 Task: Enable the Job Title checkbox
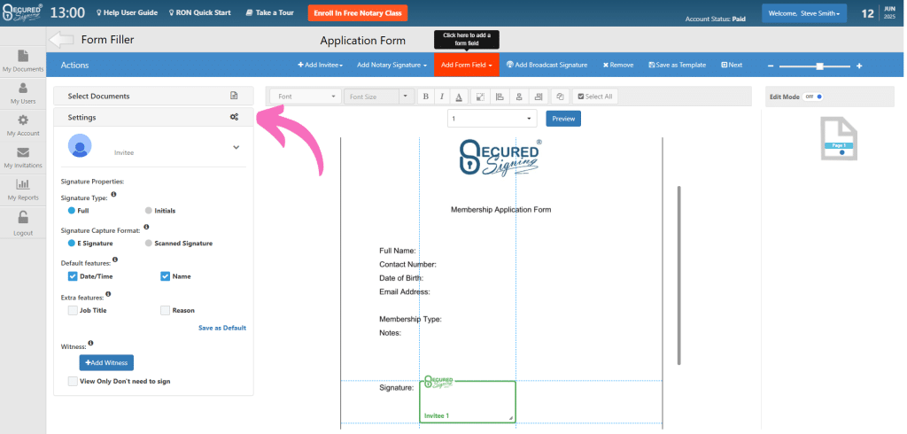pyautogui.click(x=74, y=310)
